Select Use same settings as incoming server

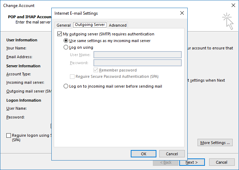click(x=66, y=41)
